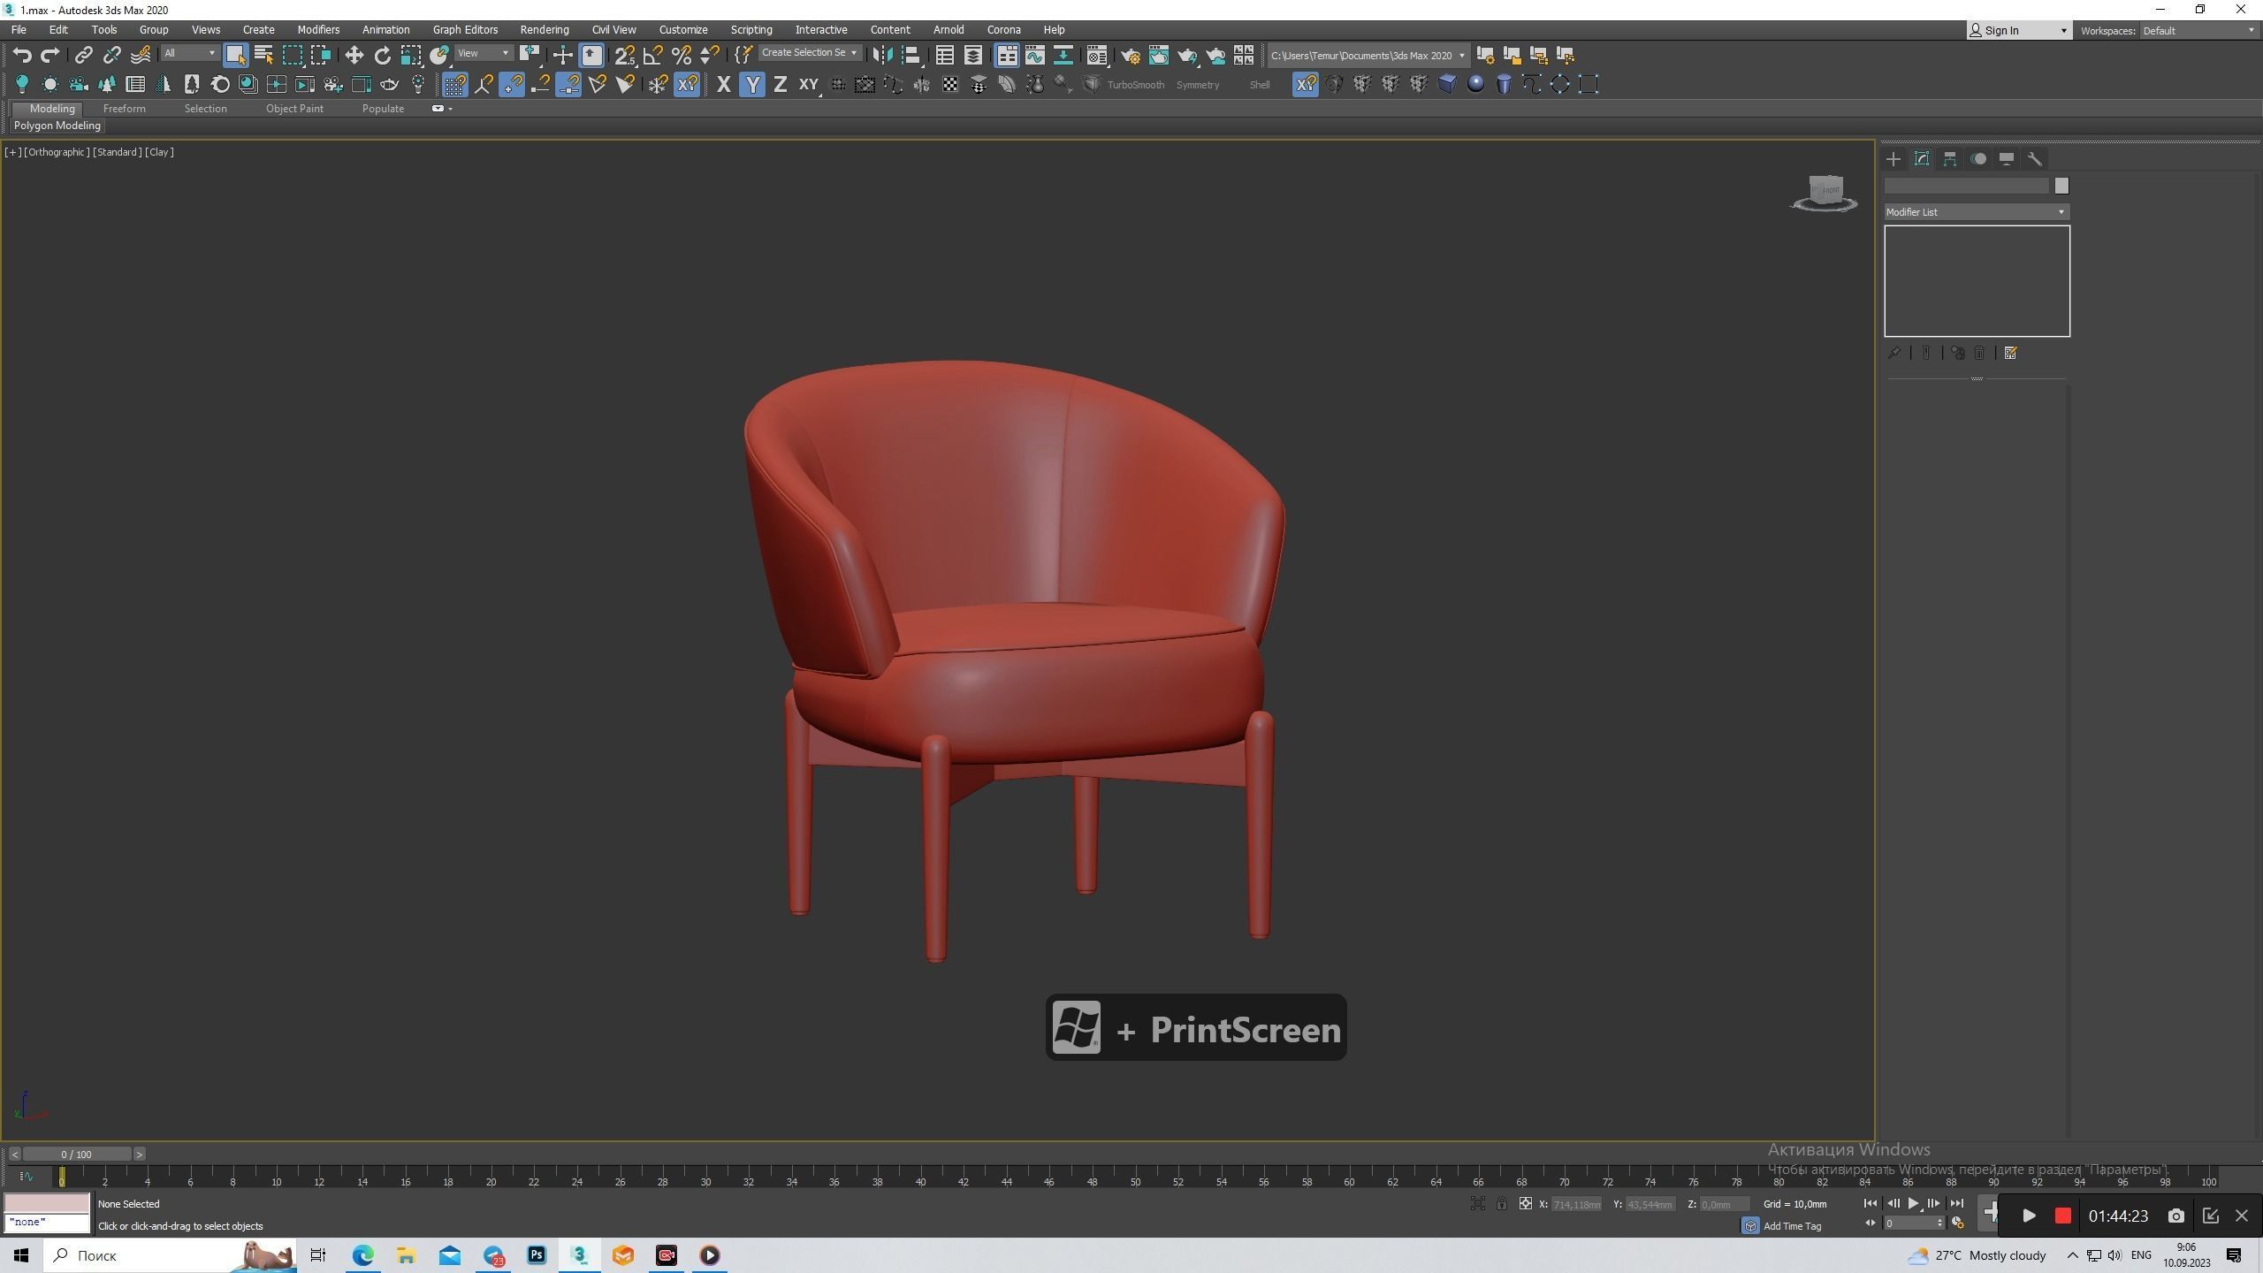Click Add Time Tag
This screenshot has width=2263, height=1273.
1792,1226
